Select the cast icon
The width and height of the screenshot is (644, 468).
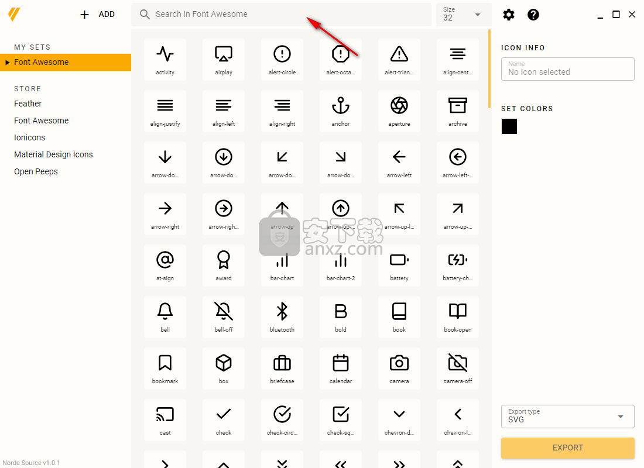coord(165,420)
